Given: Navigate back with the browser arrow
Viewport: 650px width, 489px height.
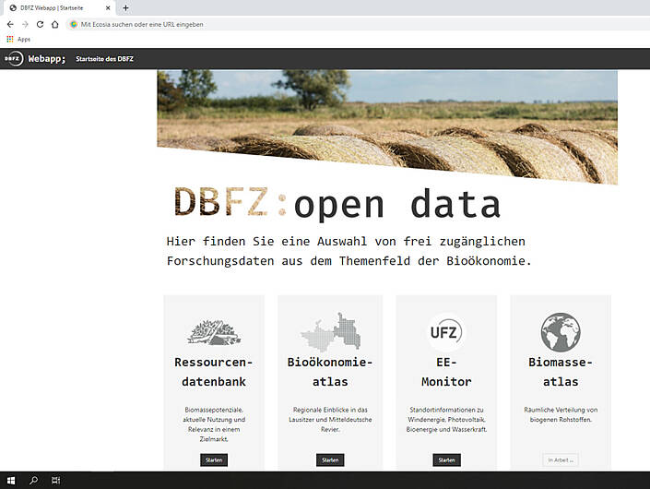Looking at the screenshot, I should click(x=10, y=24).
